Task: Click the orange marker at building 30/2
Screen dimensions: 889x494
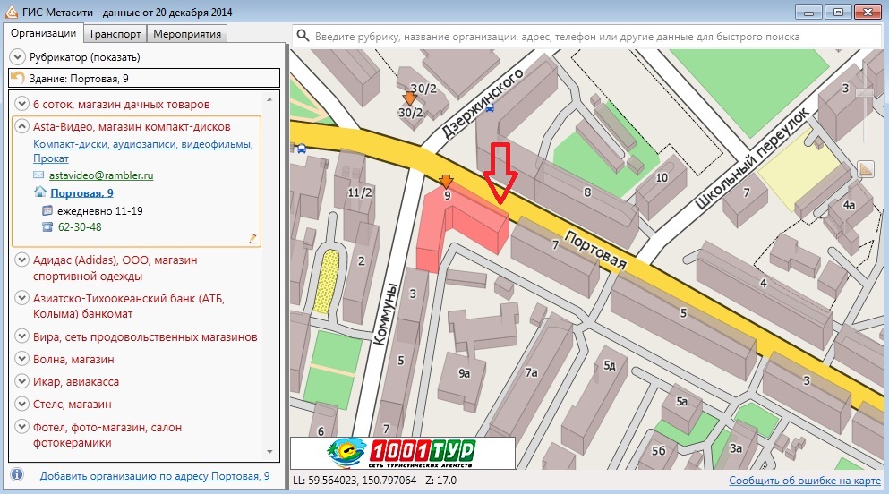Action: [x=410, y=98]
